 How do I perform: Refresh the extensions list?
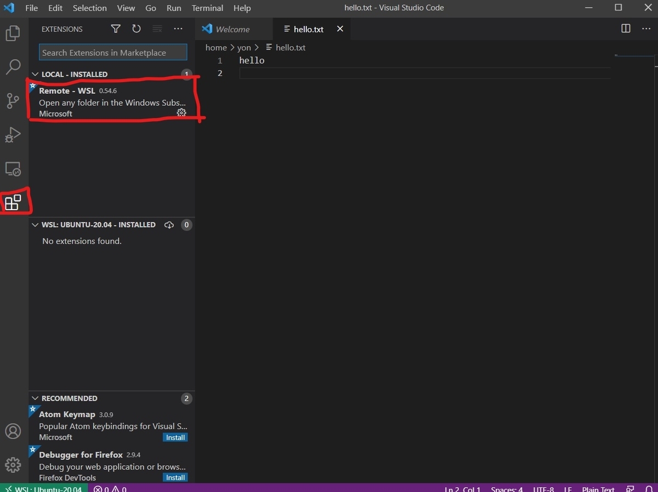pos(137,29)
